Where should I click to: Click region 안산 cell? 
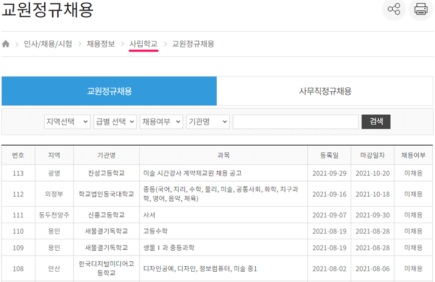tap(54, 268)
